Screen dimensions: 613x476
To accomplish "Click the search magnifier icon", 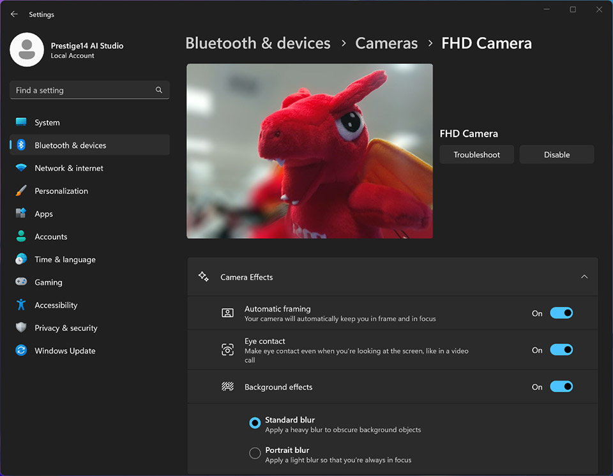I will (x=159, y=90).
